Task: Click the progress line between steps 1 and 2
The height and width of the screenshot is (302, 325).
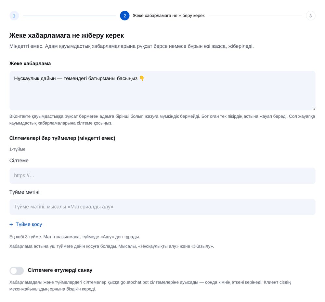Action: tap(70, 16)
